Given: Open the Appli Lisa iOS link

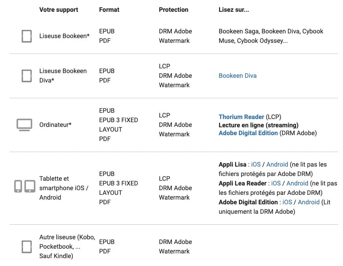Looking at the screenshot, I should 256,164.
